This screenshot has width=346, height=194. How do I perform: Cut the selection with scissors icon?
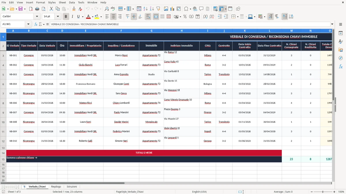51,9
